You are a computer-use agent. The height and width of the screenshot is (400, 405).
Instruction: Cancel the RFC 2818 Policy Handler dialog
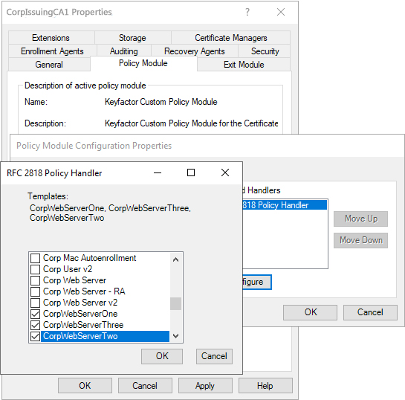214,356
